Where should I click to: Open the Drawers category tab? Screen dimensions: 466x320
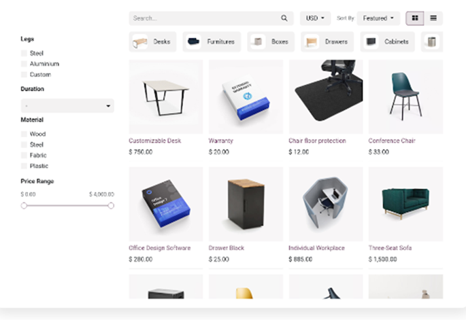pyautogui.click(x=327, y=42)
